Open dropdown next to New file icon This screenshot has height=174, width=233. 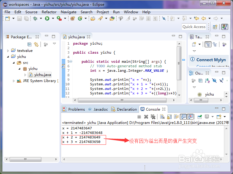tap(13, 18)
